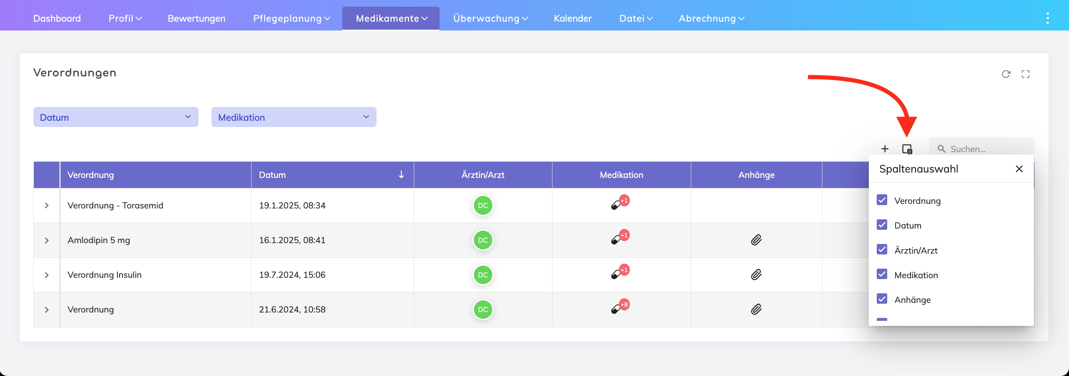Expand the Verordnung Insulin row
The image size is (1069, 376).
tap(47, 275)
